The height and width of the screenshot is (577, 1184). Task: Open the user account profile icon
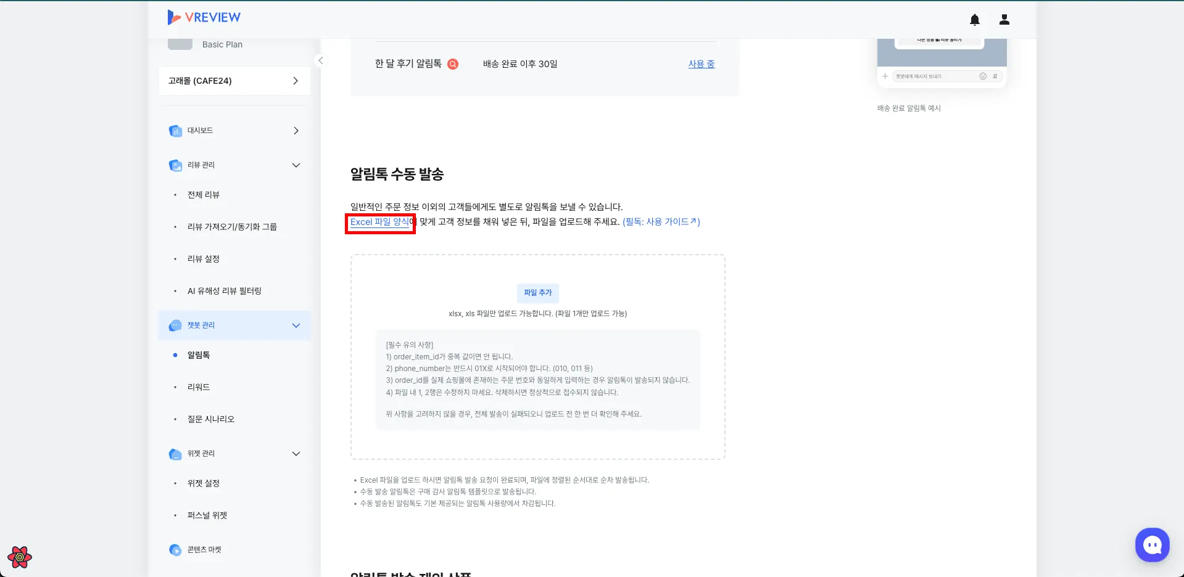click(1004, 20)
